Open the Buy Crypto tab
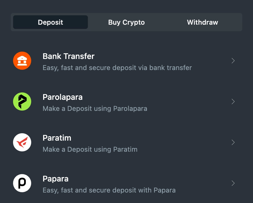 126,22
